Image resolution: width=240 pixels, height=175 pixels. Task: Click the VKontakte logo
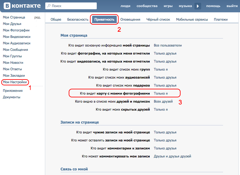(22, 6)
